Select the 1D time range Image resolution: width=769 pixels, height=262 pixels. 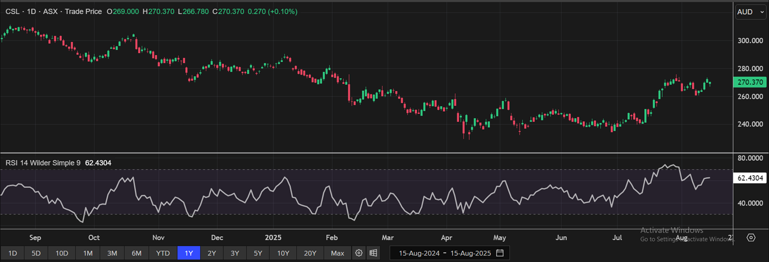13,253
